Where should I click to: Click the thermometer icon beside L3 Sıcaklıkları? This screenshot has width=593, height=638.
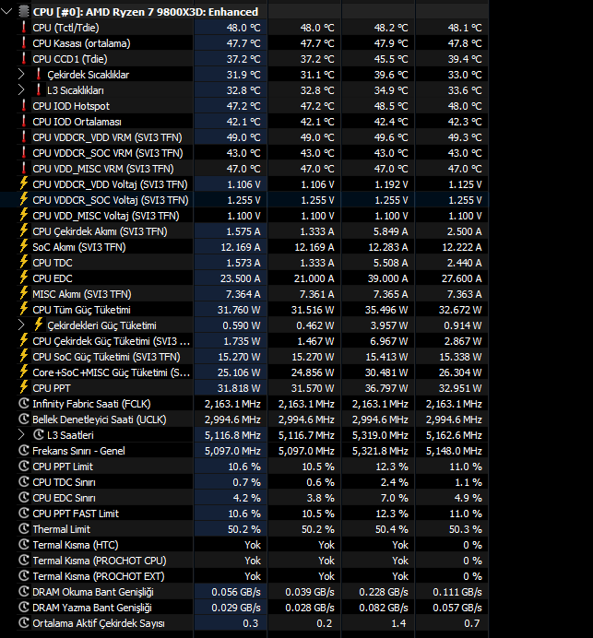[38, 90]
